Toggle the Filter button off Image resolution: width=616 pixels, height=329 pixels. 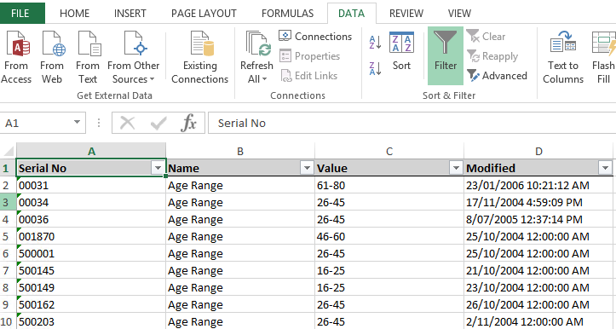click(x=446, y=55)
